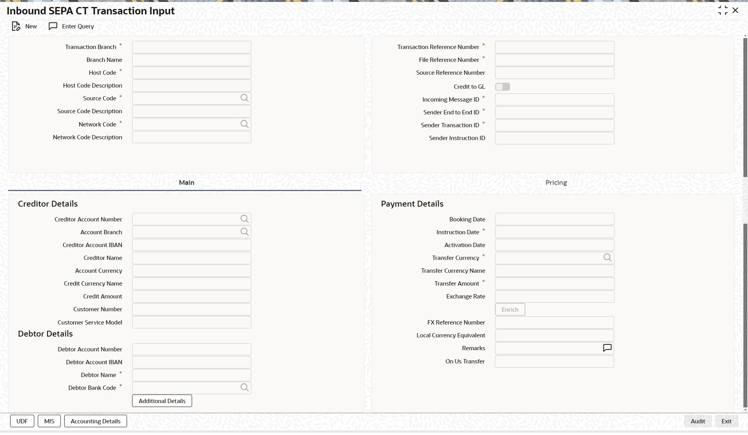Click Creditor Account Number search icon
This screenshot has height=435, width=748.
pyautogui.click(x=244, y=219)
